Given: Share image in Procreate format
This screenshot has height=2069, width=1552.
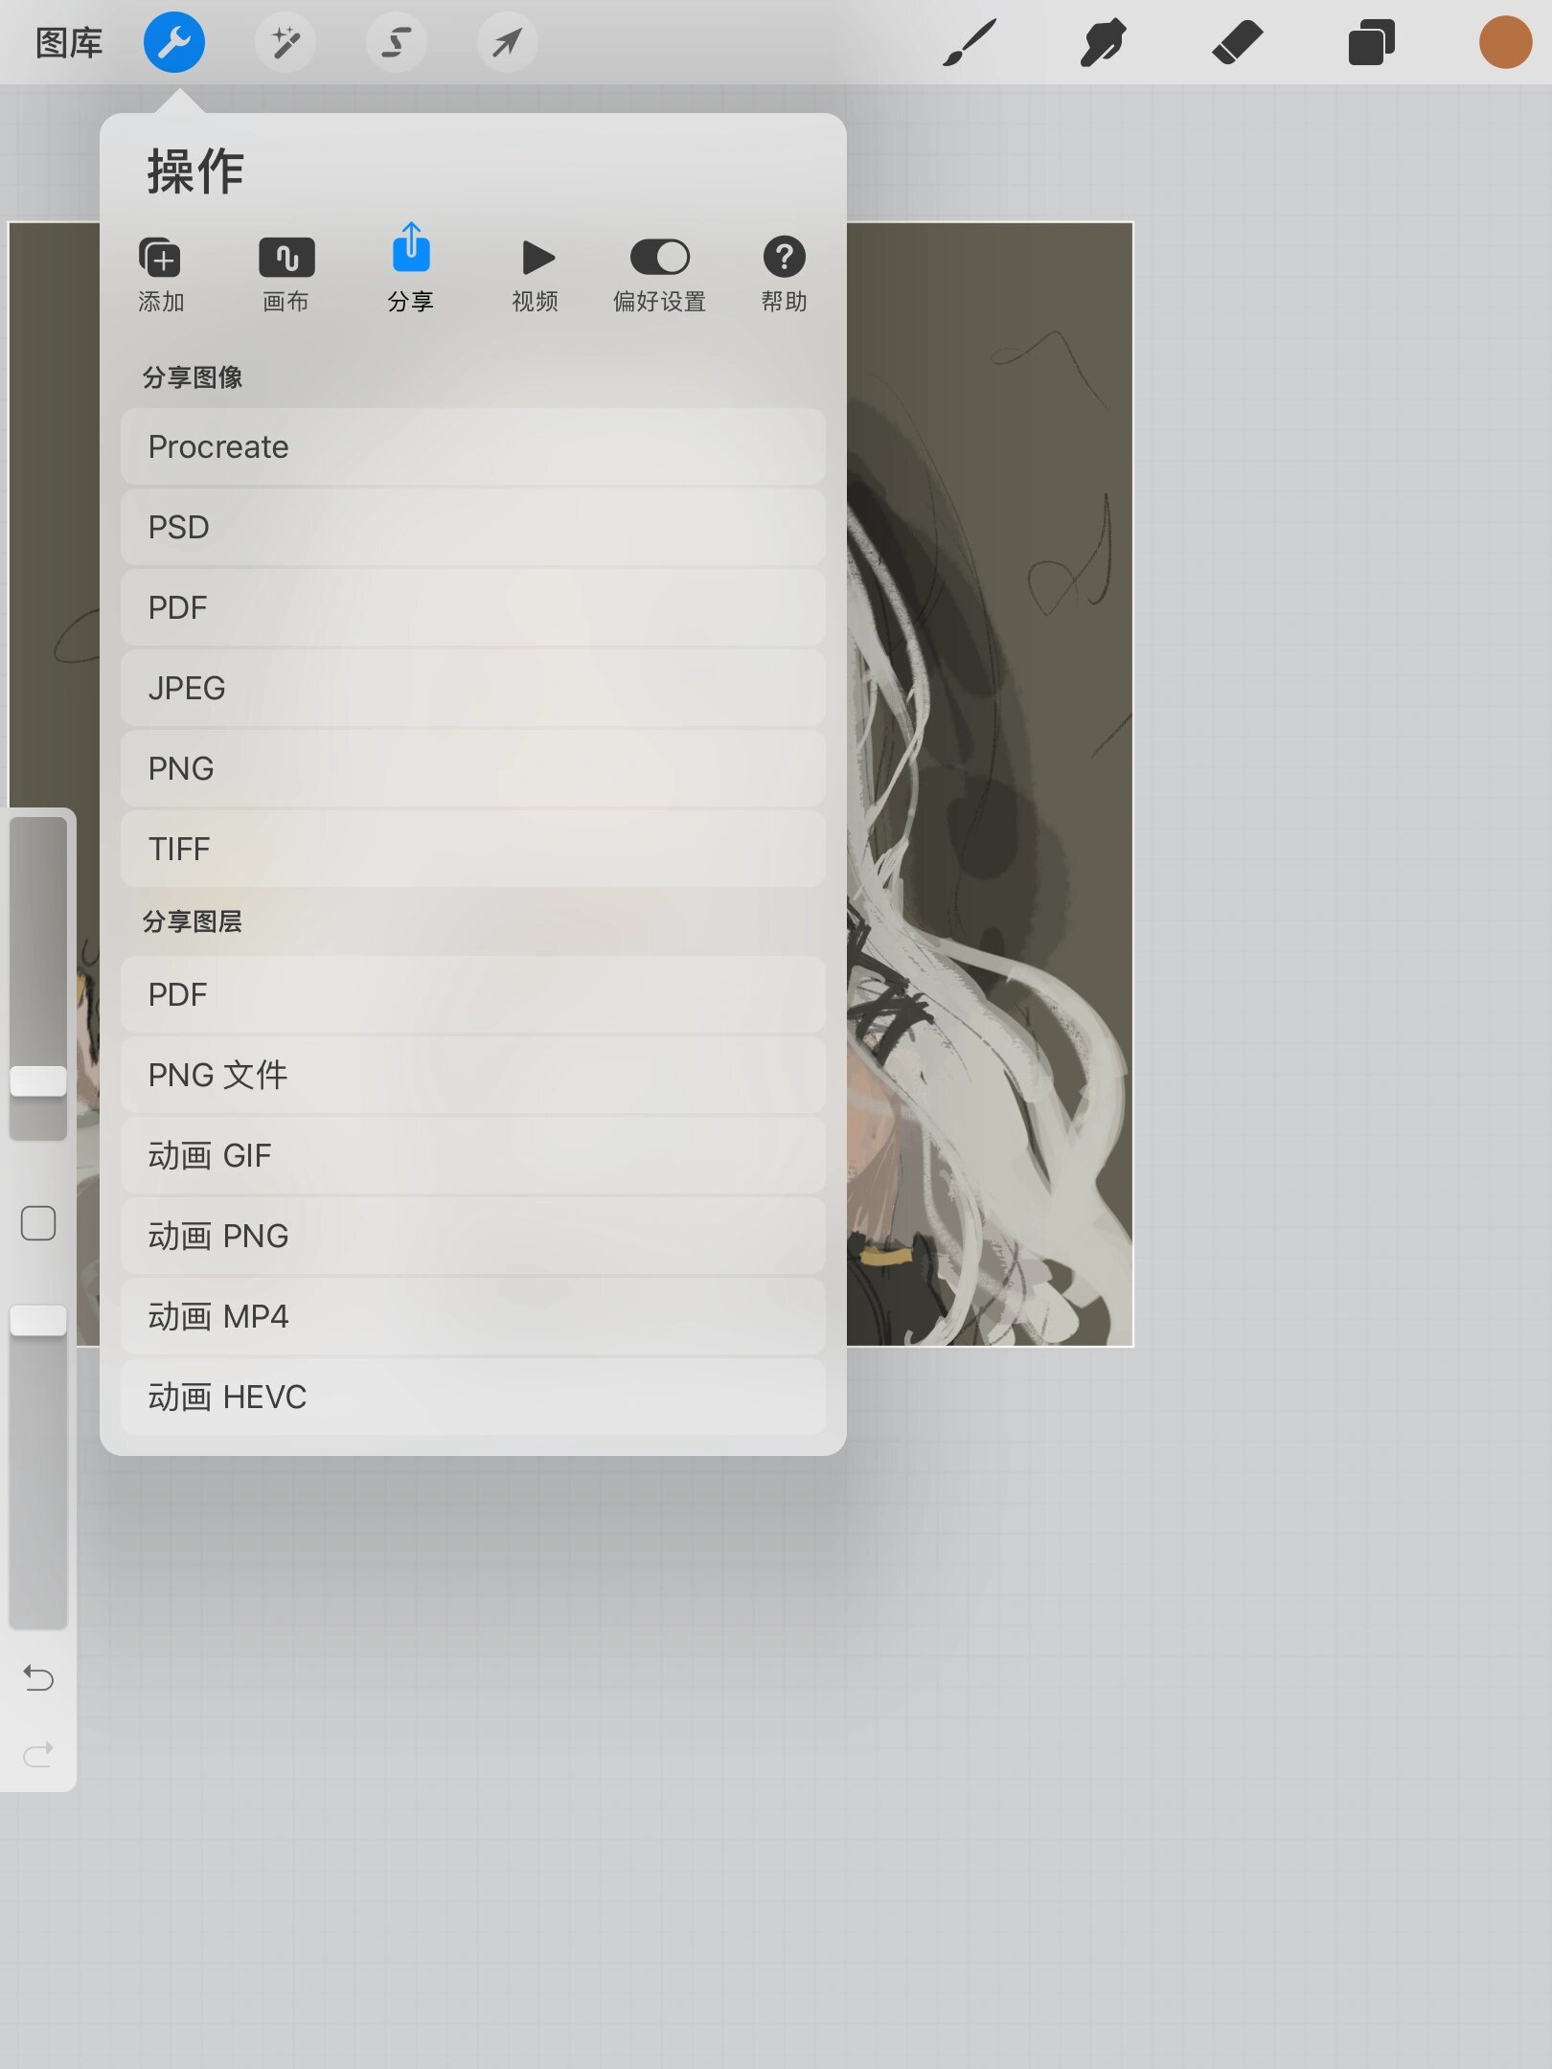Looking at the screenshot, I should click(x=472, y=446).
